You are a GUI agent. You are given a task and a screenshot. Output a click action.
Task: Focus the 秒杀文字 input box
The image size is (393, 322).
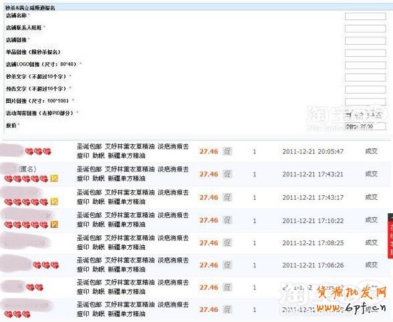[365, 77]
